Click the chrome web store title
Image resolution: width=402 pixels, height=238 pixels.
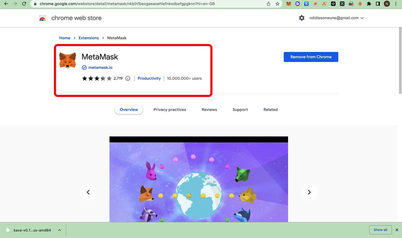coord(76,18)
